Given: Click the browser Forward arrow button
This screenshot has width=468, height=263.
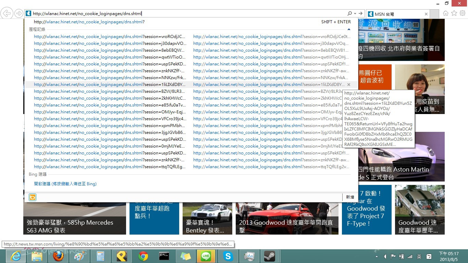Looking at the screenshot, I should (19, 14).
